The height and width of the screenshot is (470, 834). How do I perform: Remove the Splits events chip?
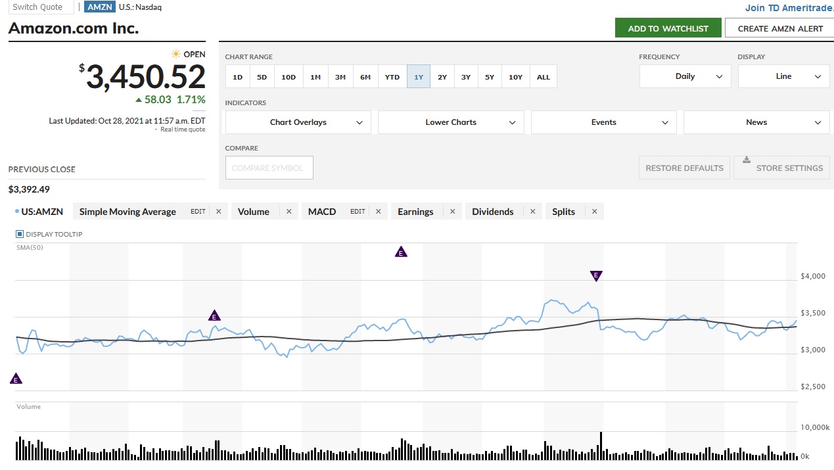[x=594, y=212]
